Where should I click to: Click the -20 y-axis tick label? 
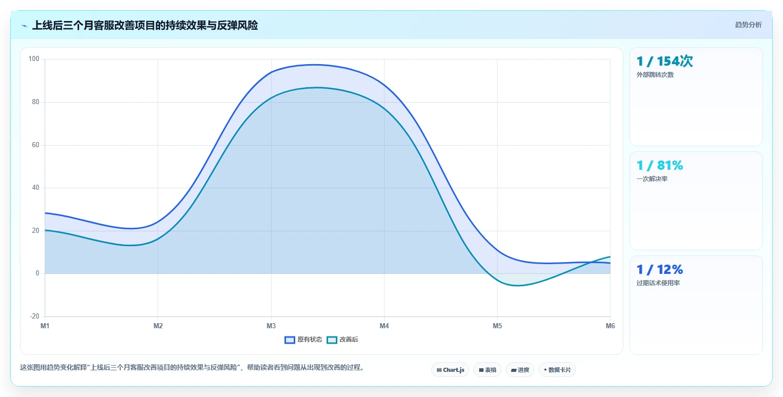tap(34, 316)
